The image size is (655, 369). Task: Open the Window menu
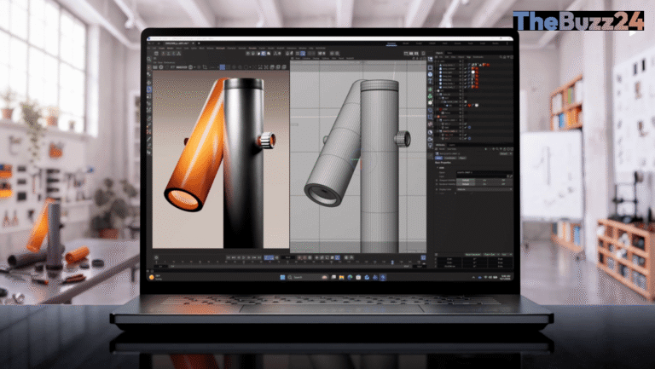(x=303, y=48)
